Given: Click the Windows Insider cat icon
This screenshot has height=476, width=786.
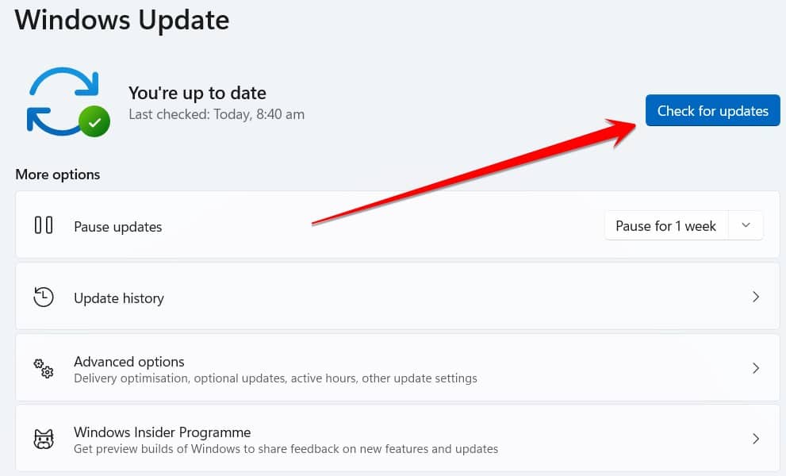Looking at the screenshot, I should tap(44, 439).
